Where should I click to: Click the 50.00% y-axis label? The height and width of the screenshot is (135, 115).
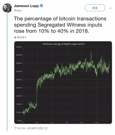coord(19,47)
